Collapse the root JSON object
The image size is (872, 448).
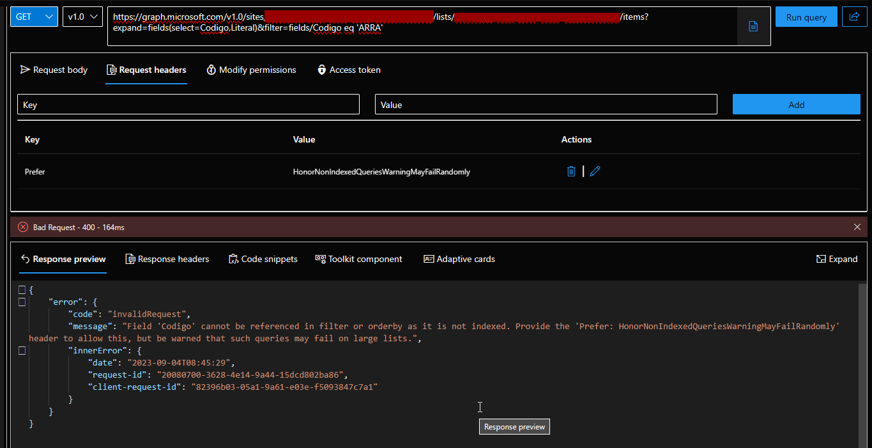click(x=21, y=290)
